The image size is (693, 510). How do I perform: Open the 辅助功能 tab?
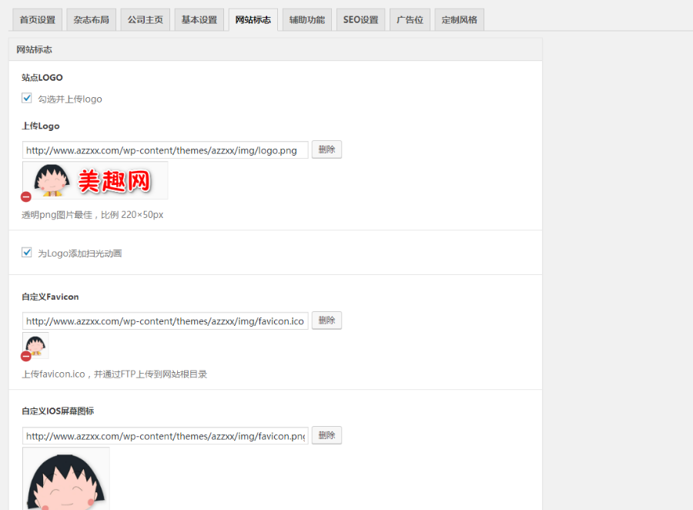pyautogui.click(x=306, y=19)
